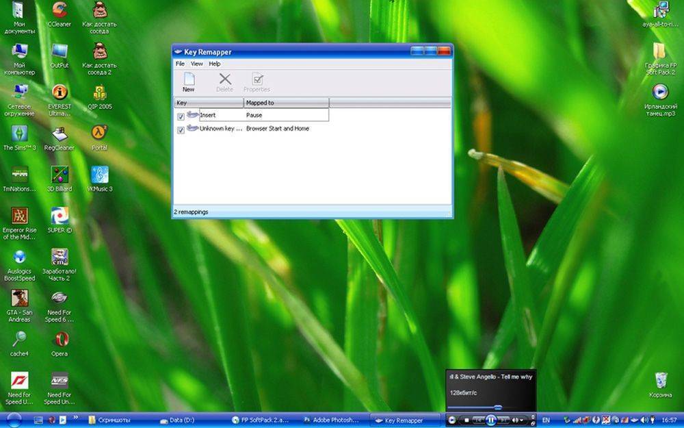684x428 pixels.
Task: Open the View menu in Key Remapper
Action: (196, 64)
